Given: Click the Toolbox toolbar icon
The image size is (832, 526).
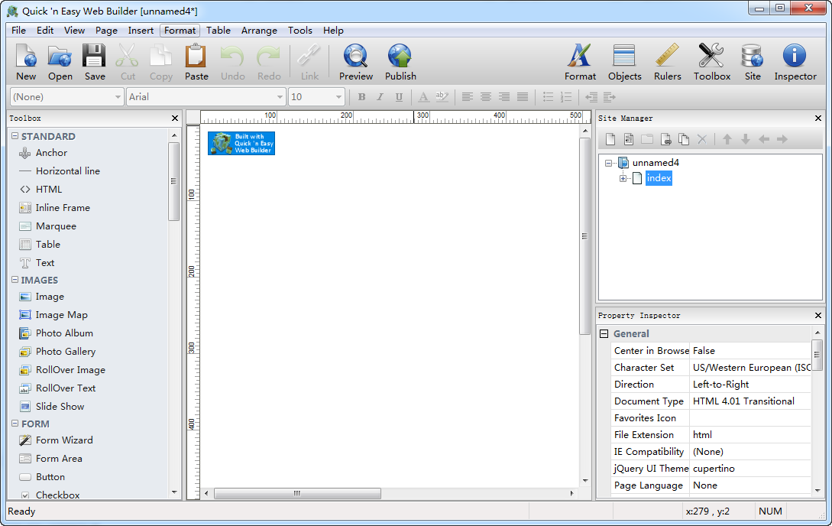Looking at the screenshot, I should tap(711, 62).
